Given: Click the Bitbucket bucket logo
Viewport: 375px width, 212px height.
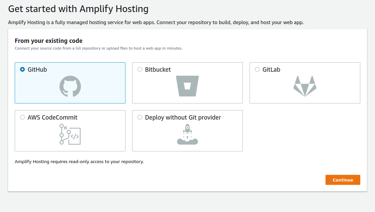Looking at the screenshot, I should [187, 86].
